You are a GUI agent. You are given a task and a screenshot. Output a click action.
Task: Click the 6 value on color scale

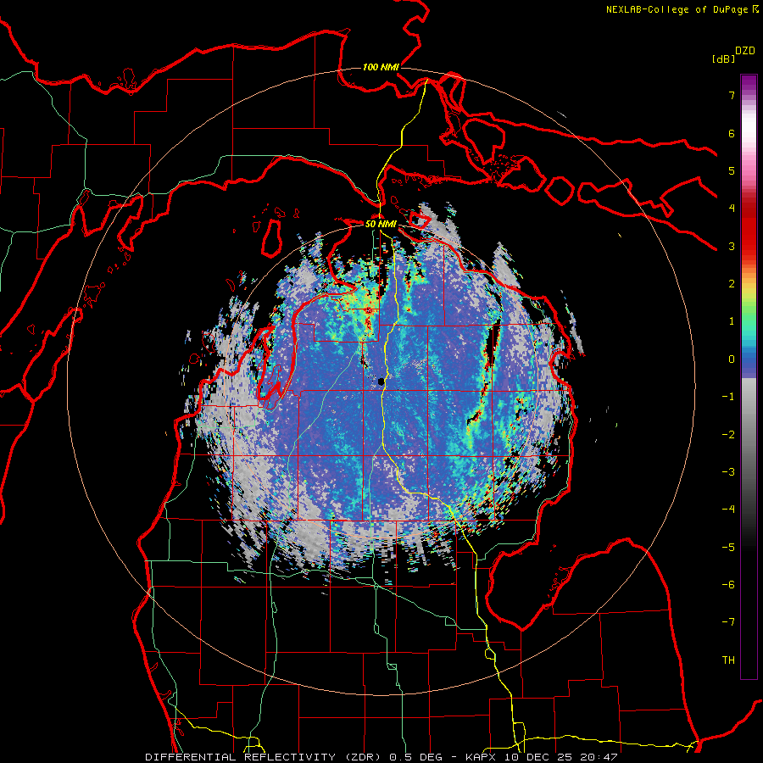pos(732,133)
